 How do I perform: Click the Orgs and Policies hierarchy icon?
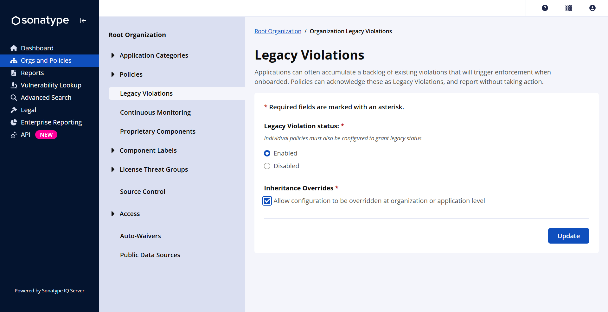[x=14, y=60]
